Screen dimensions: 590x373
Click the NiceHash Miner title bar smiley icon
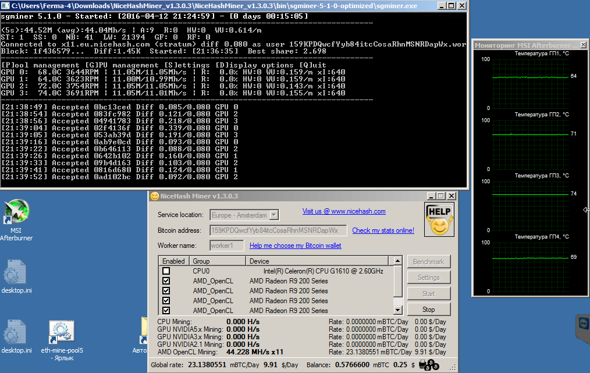154,196
